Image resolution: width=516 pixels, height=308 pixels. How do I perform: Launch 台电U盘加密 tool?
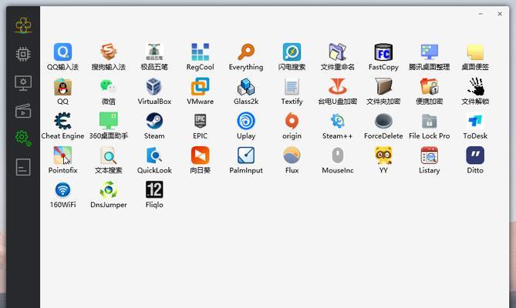(338, 86)
